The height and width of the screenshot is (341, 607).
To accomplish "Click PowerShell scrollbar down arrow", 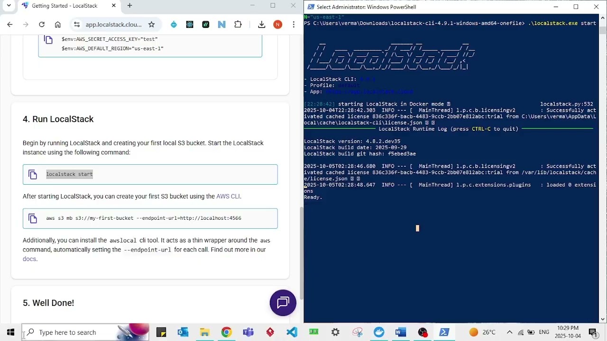I will [603, 319].
